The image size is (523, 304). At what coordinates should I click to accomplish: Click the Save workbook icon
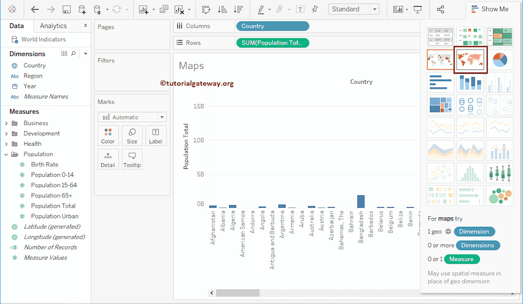click(x=66, y=9)
